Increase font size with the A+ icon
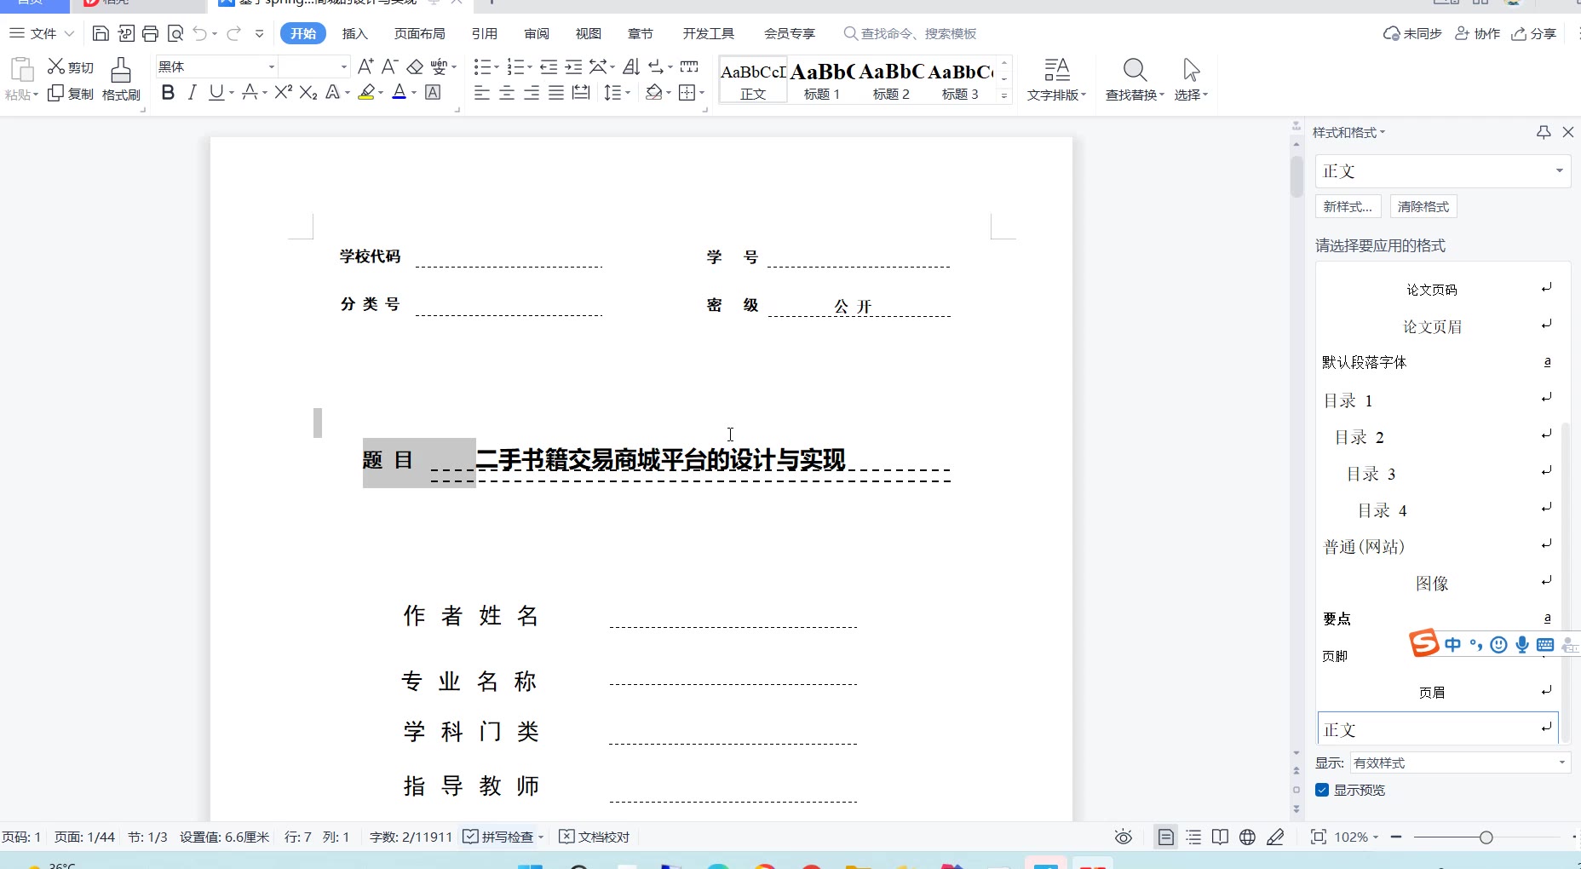Image resolution: width=1581 pixels, height=869 pixels. click(365, 66)
